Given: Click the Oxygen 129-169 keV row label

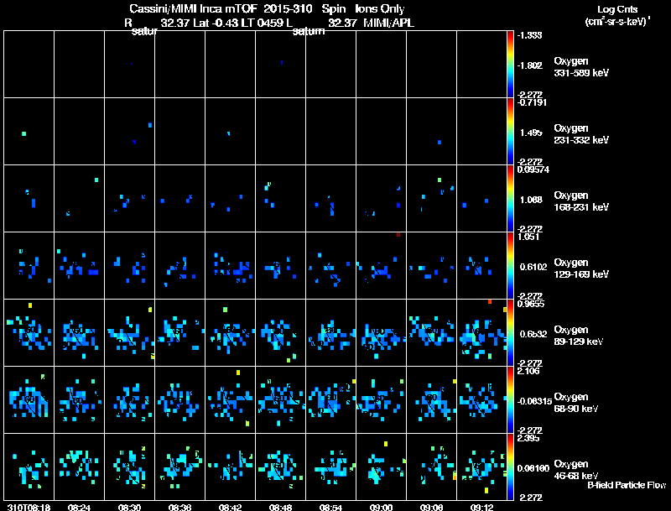Looking at the screenshot, I should coord(581,269).
